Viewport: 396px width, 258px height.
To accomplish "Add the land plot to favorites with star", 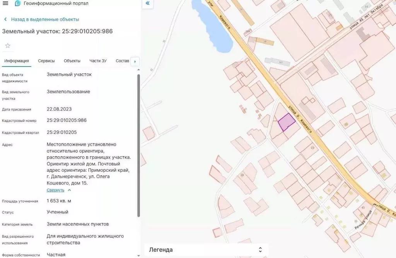I will tap(8, 46).
